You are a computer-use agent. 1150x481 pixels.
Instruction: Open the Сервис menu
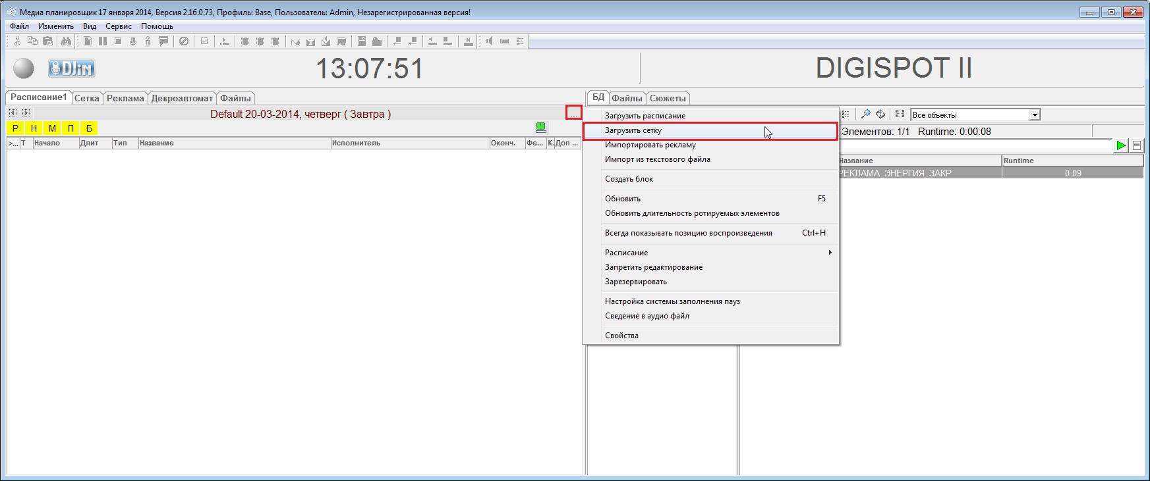click(x=119, y=26)
